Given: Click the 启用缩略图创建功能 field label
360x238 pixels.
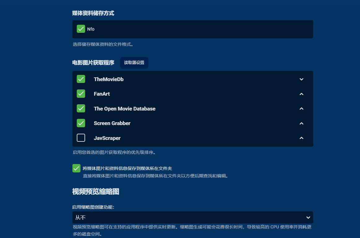Looking at the screenshot, I should click(x=93, y=207).
